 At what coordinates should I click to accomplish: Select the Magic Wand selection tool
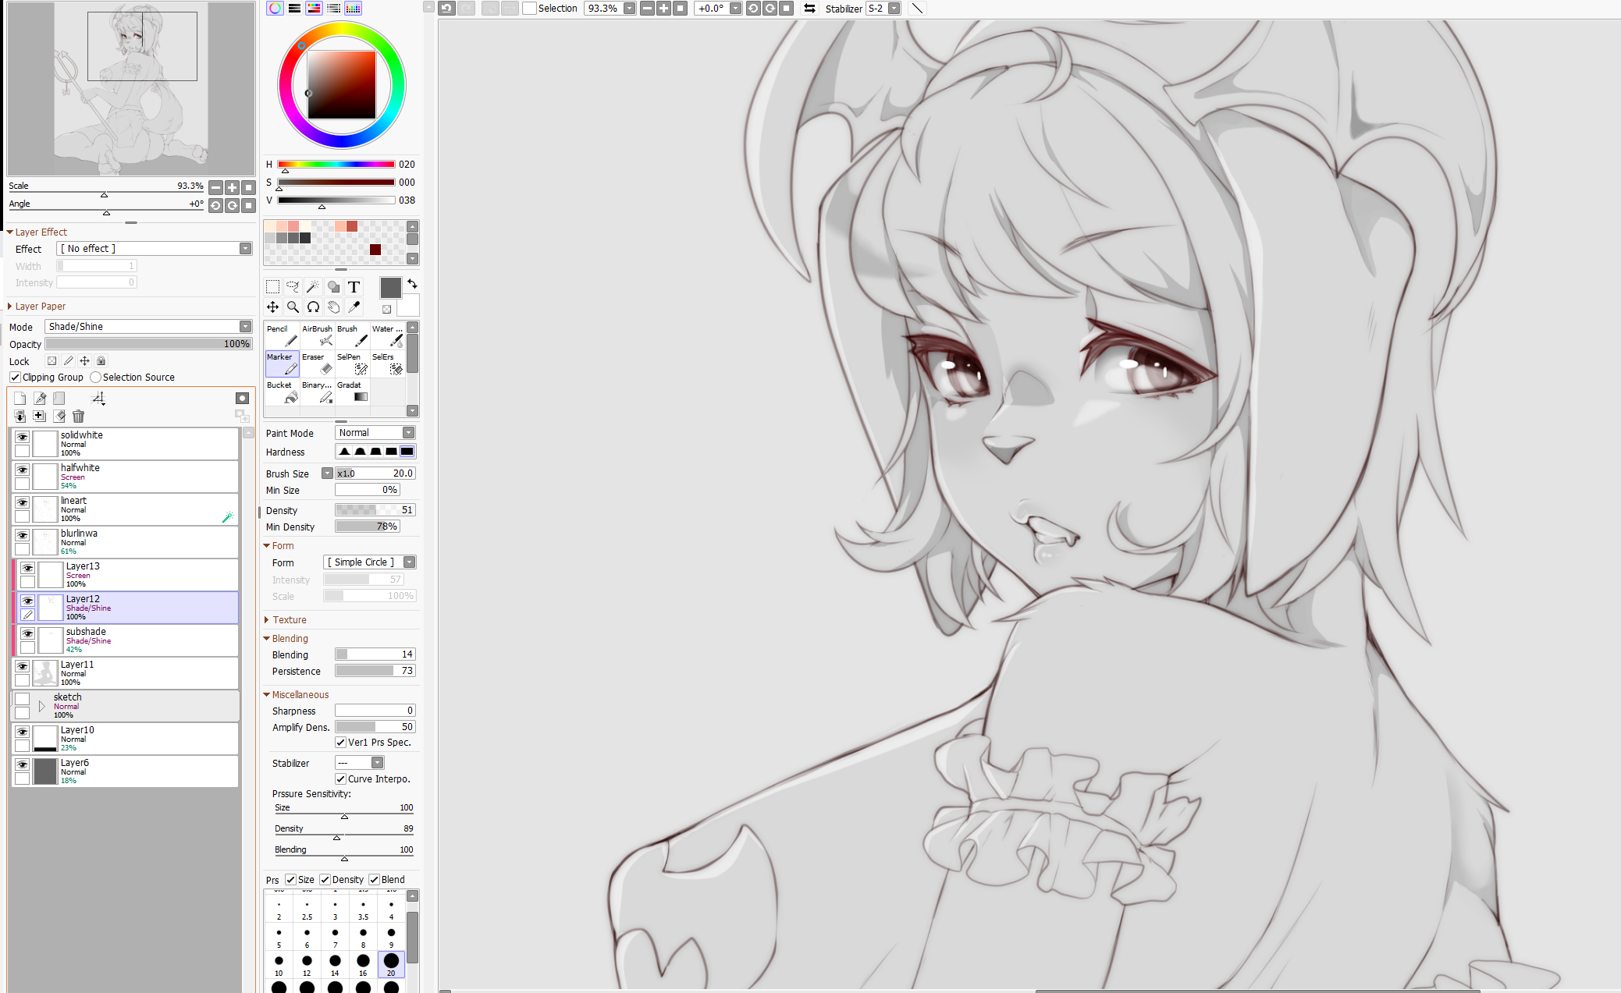pyautogui.click(x=313, y=287)
